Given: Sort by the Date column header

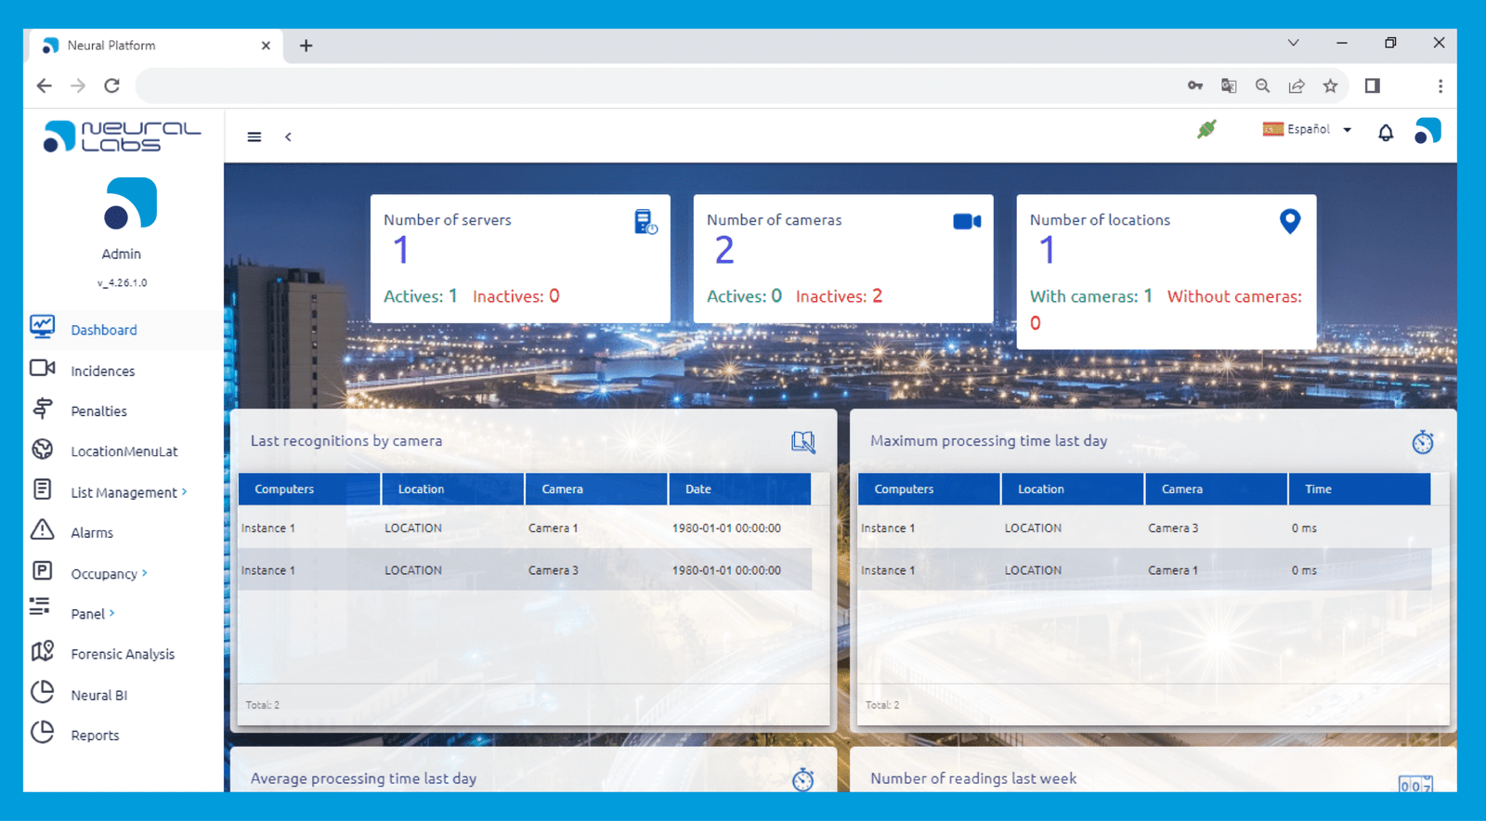Looking at the screenshot, I should pos(738,489).
